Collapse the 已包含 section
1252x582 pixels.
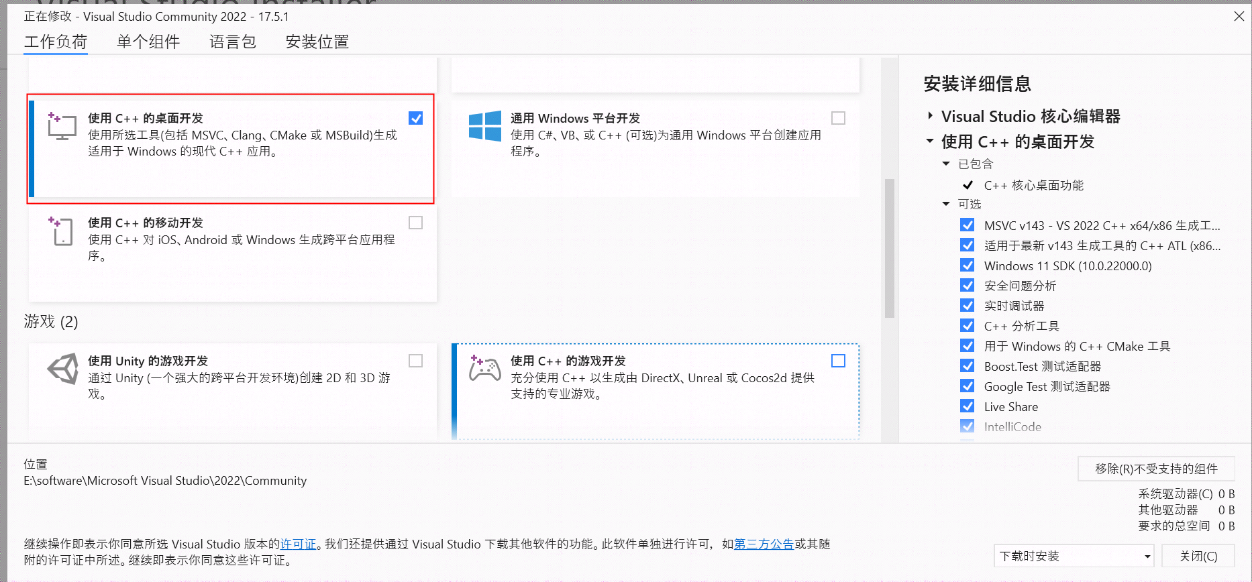(946, 164)
